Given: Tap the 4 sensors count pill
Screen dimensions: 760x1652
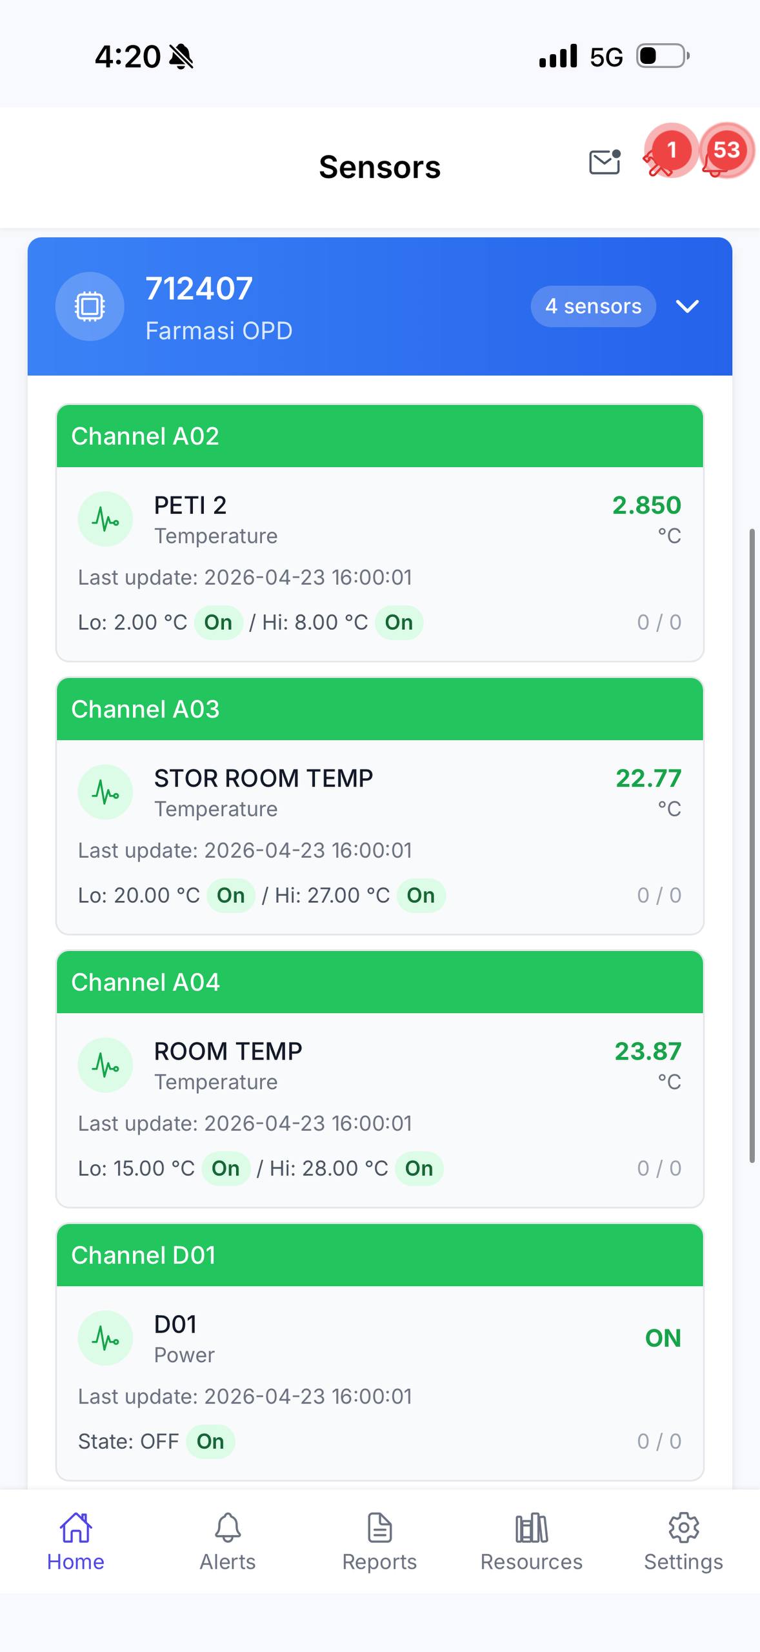Looking at the screenshot, I should 593,306.
